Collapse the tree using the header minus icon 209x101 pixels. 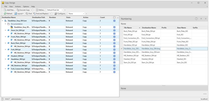coord(118,17)
